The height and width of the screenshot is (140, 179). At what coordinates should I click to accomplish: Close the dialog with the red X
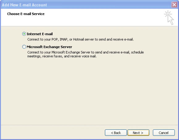[174, 5]
